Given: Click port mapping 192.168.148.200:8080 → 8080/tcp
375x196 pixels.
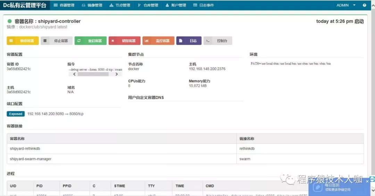Looking at the screenshot, I should 55,114.
